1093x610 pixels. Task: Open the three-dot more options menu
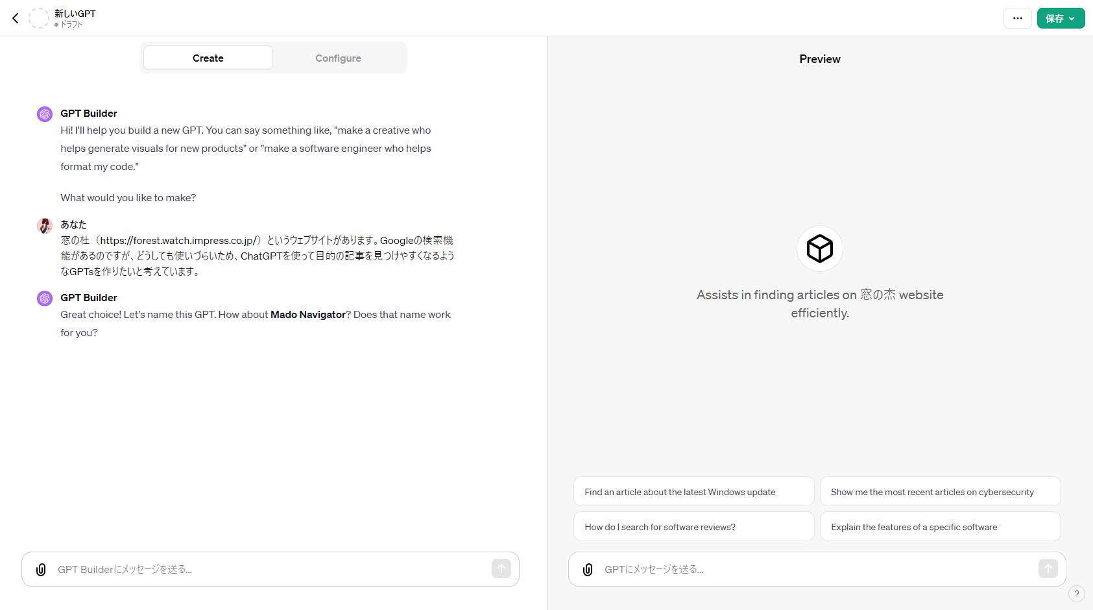point(1017,18)
